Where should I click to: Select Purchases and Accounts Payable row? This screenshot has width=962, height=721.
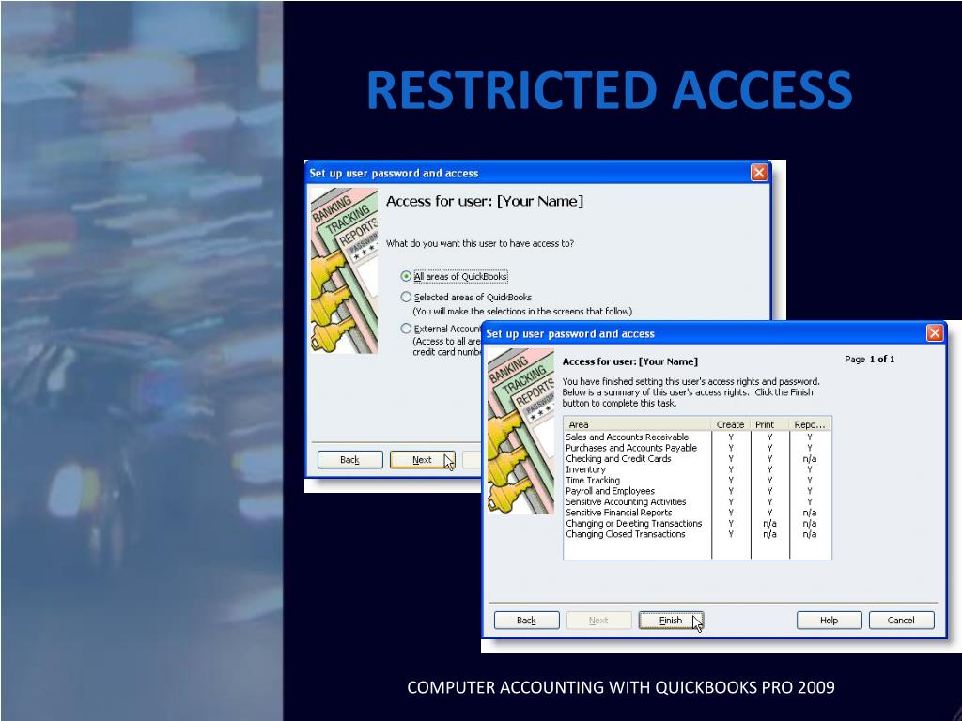point(698,448)
